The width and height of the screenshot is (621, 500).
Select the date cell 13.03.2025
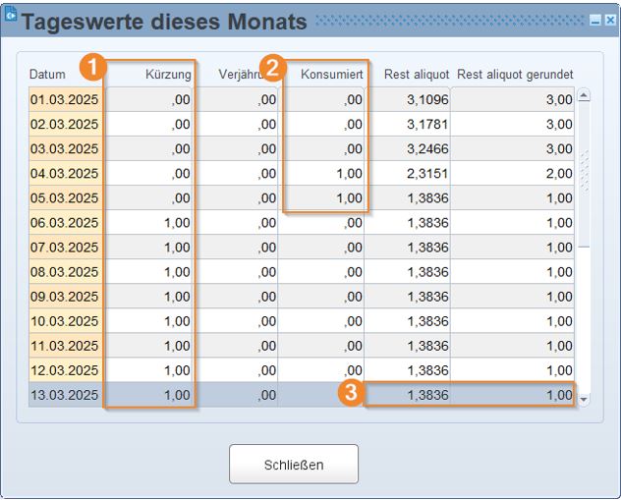(x=65, y=395)
